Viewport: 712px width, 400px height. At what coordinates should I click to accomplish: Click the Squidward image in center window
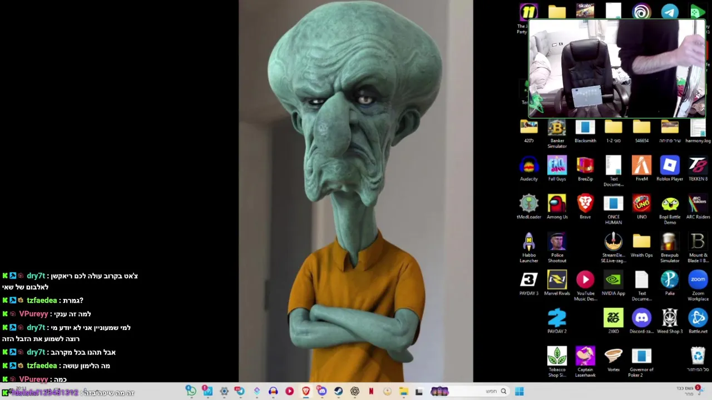coord(356,191)
